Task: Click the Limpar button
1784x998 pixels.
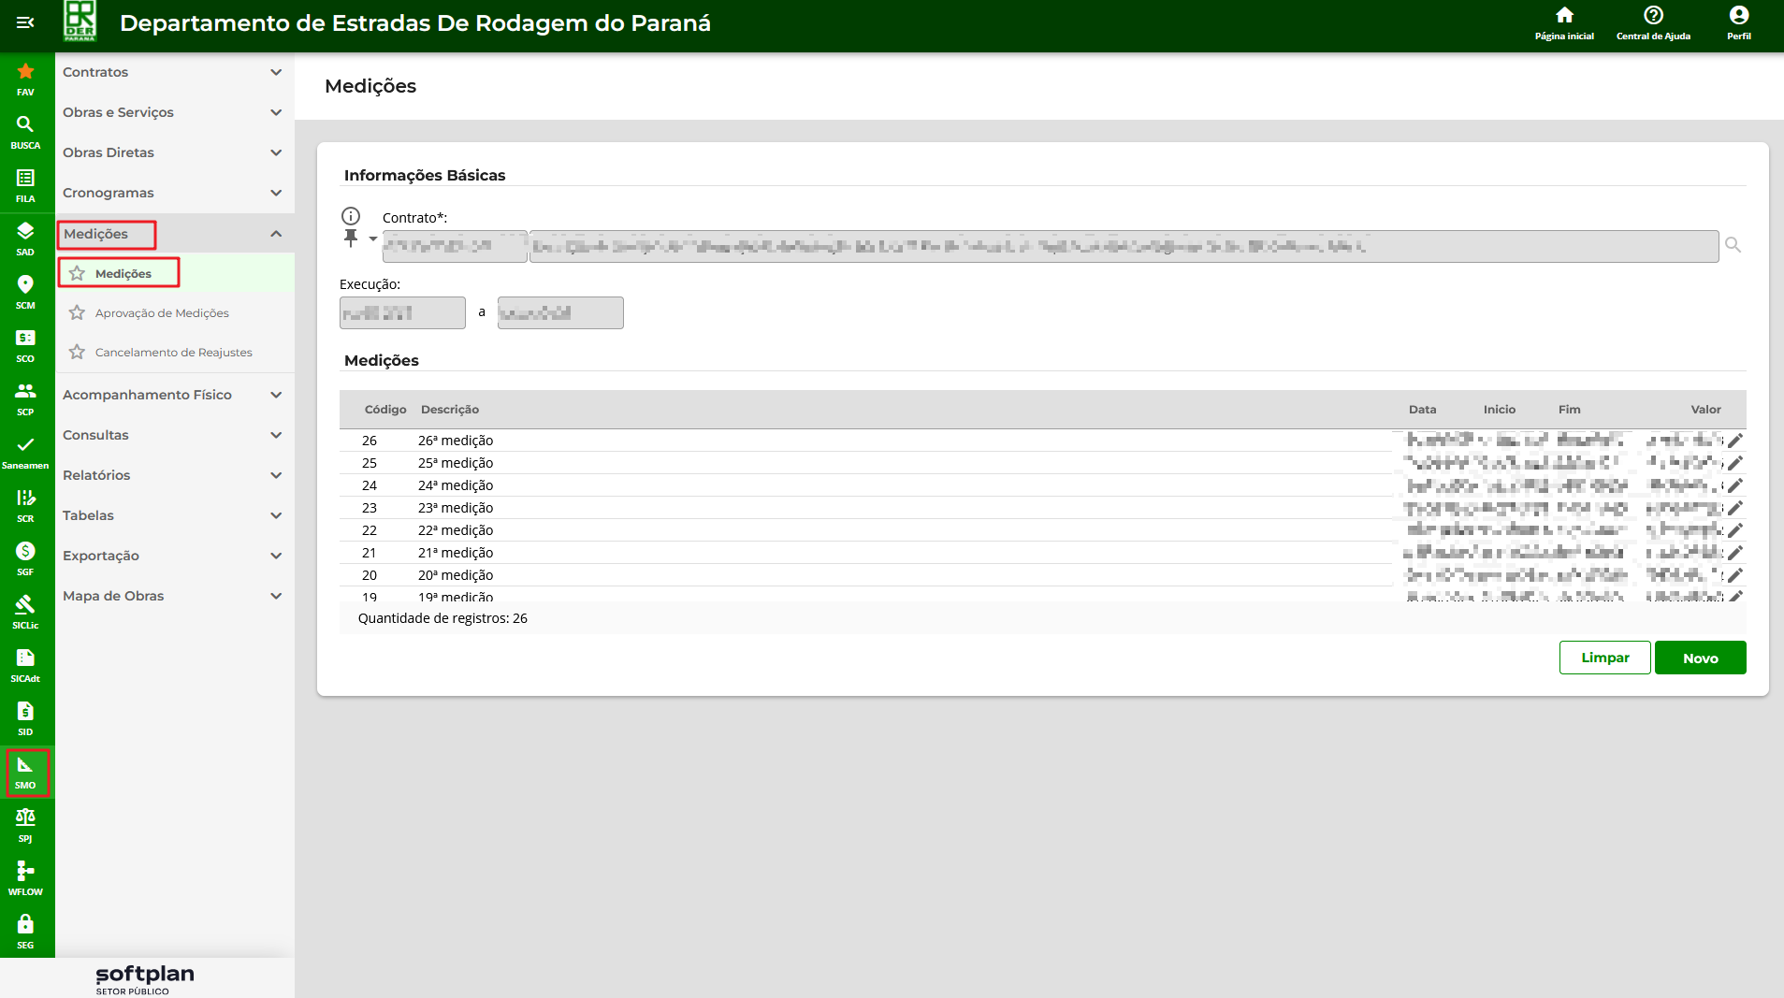Action: click(1603, 658)
